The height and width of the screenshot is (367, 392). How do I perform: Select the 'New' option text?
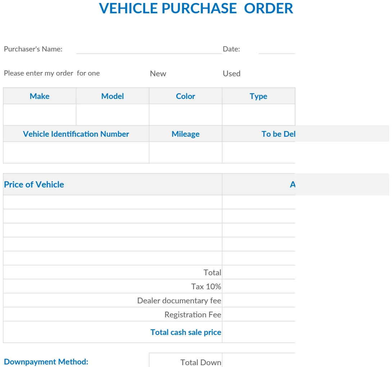click(158, 73)
